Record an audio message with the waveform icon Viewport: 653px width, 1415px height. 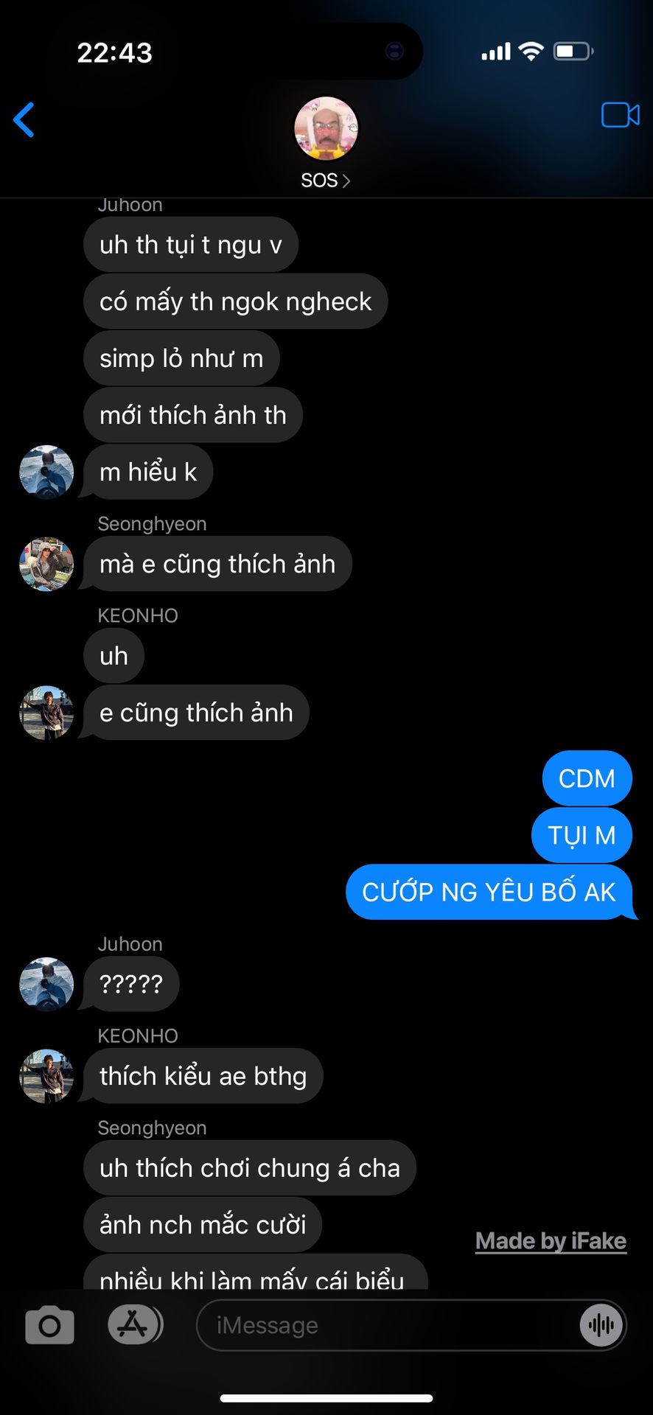[601, 1325]
